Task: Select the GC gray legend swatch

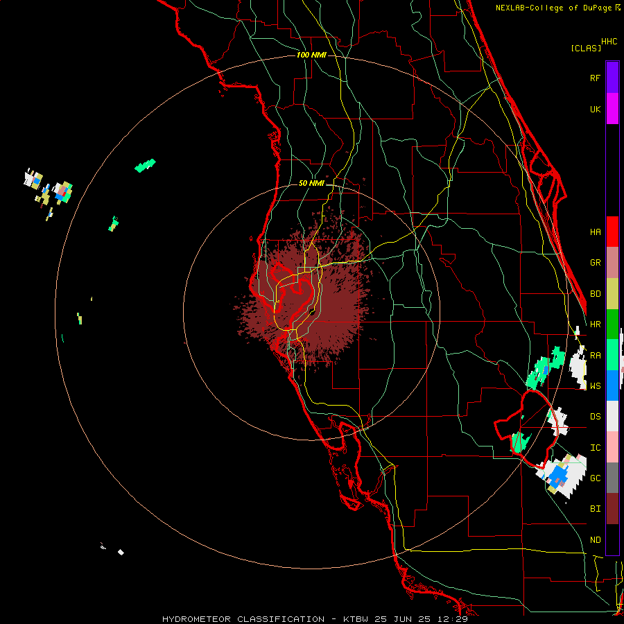Action: (x=612, y=478)
